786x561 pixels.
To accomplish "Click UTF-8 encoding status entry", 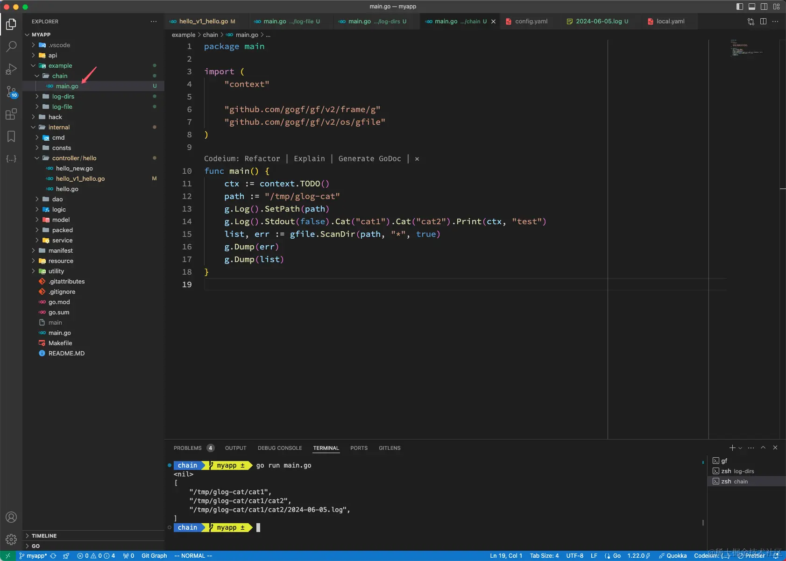I will tap(574, 556).
